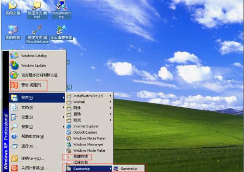Expand the 设置(S) submenu arrow
244x172 pixels.
point(63,117)
